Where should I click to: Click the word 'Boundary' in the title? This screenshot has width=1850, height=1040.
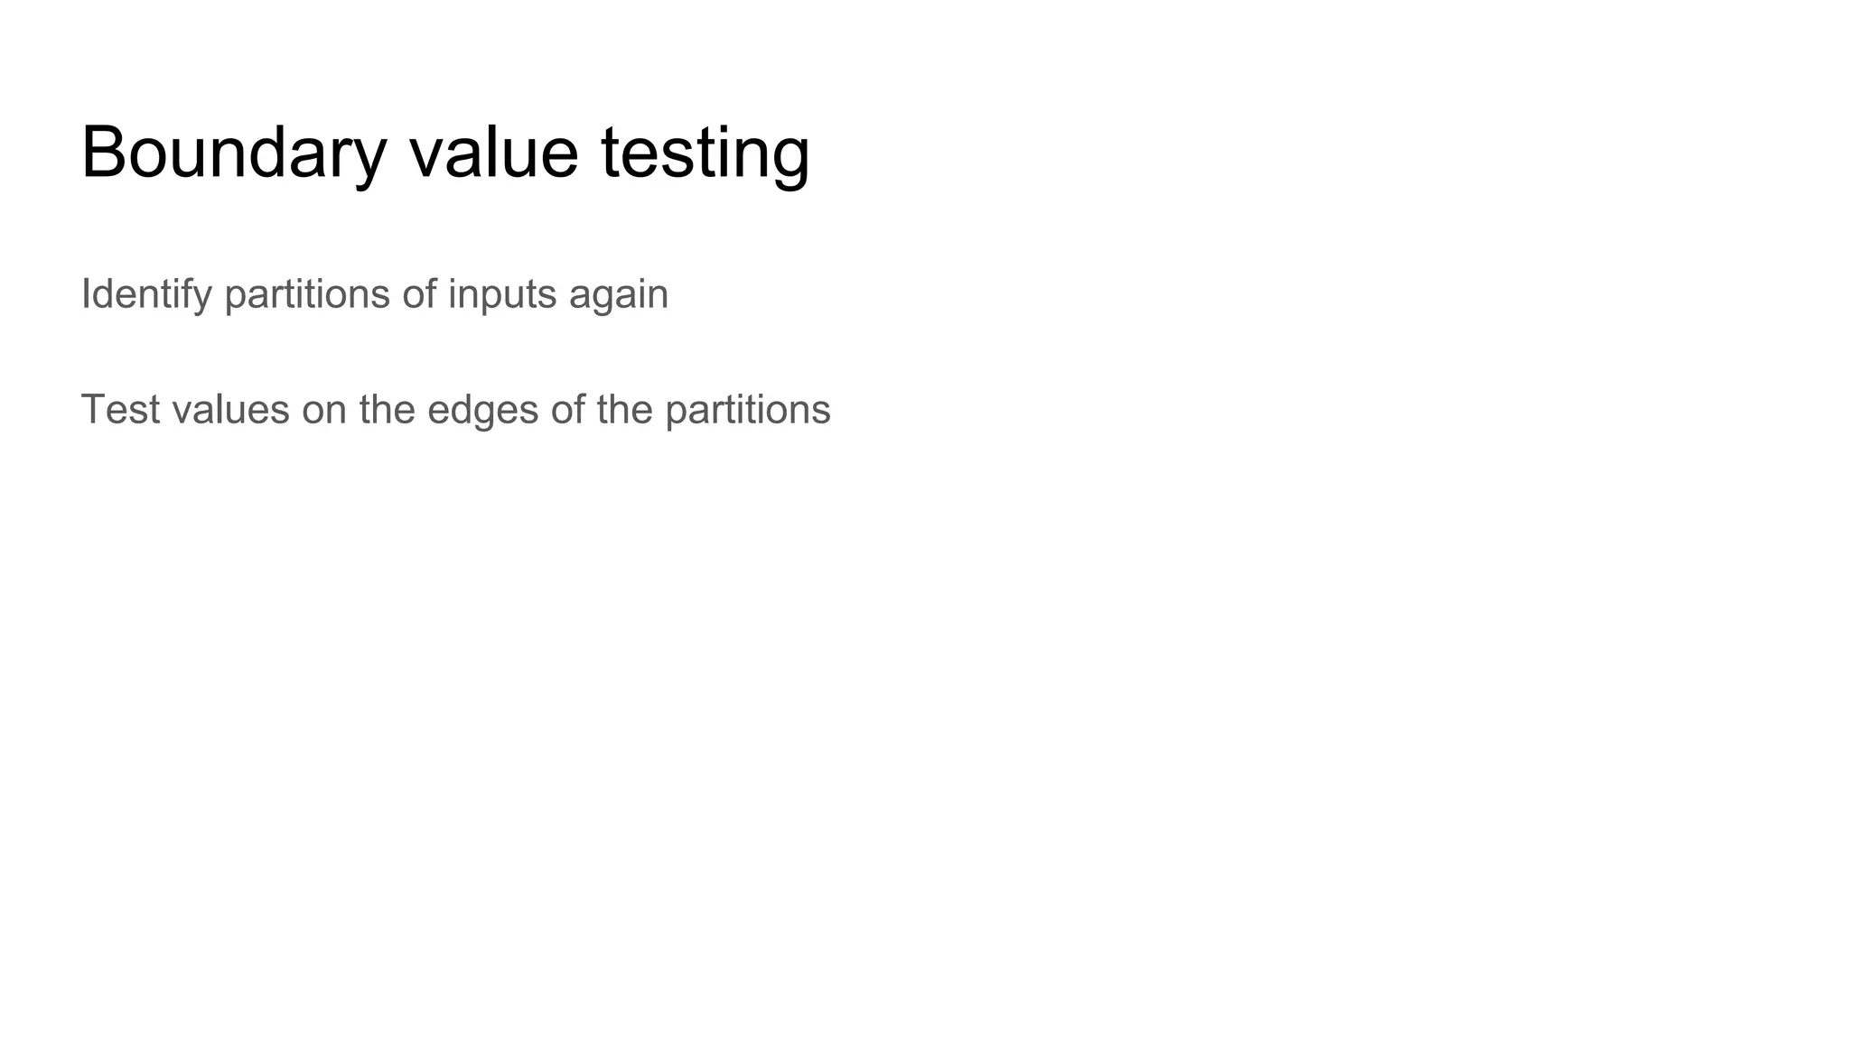click(x=234, y=152)
